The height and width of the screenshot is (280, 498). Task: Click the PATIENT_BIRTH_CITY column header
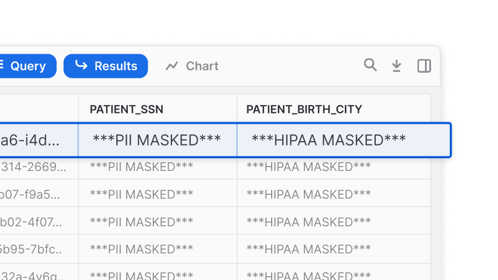point(304,110)
